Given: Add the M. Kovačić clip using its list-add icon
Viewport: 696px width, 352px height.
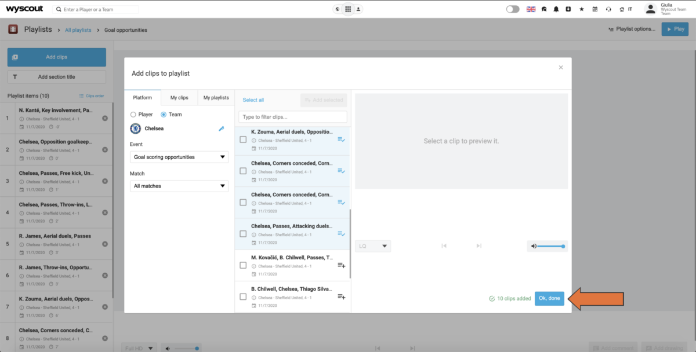Looking at the screenshot, I should tap(342, 265).
